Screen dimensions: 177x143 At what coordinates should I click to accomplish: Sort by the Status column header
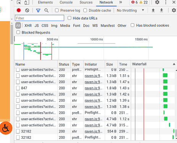[64, 64]
